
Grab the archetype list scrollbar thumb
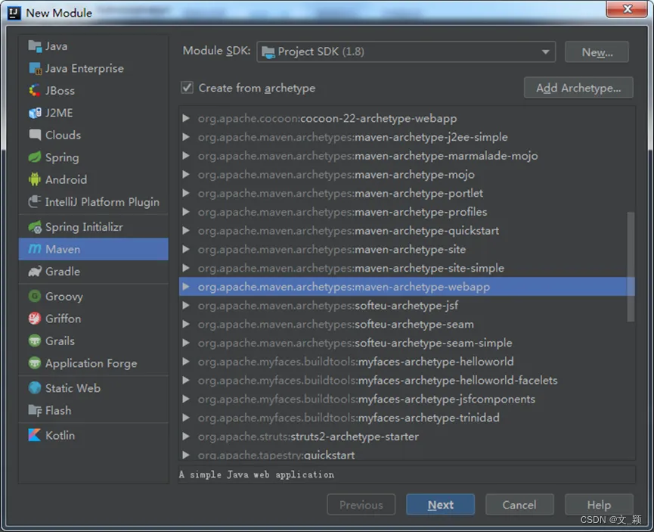point(631,267)
